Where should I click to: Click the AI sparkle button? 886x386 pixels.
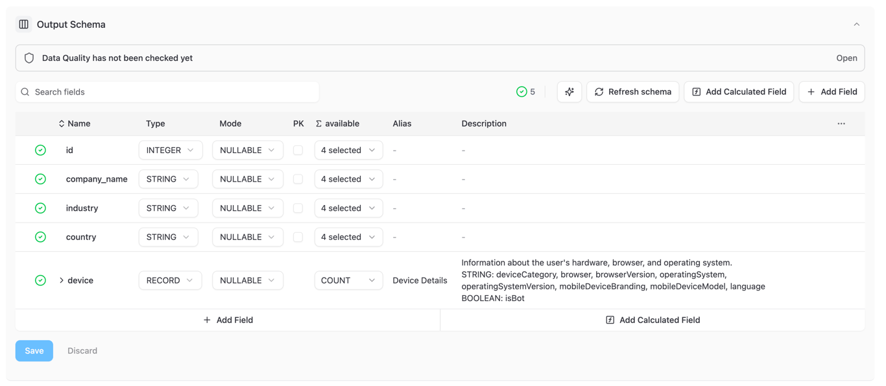coord(569,92)
